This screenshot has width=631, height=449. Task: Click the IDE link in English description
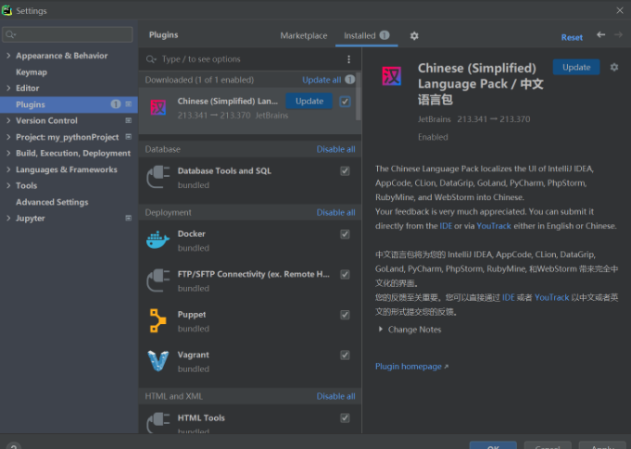point(446,226)
